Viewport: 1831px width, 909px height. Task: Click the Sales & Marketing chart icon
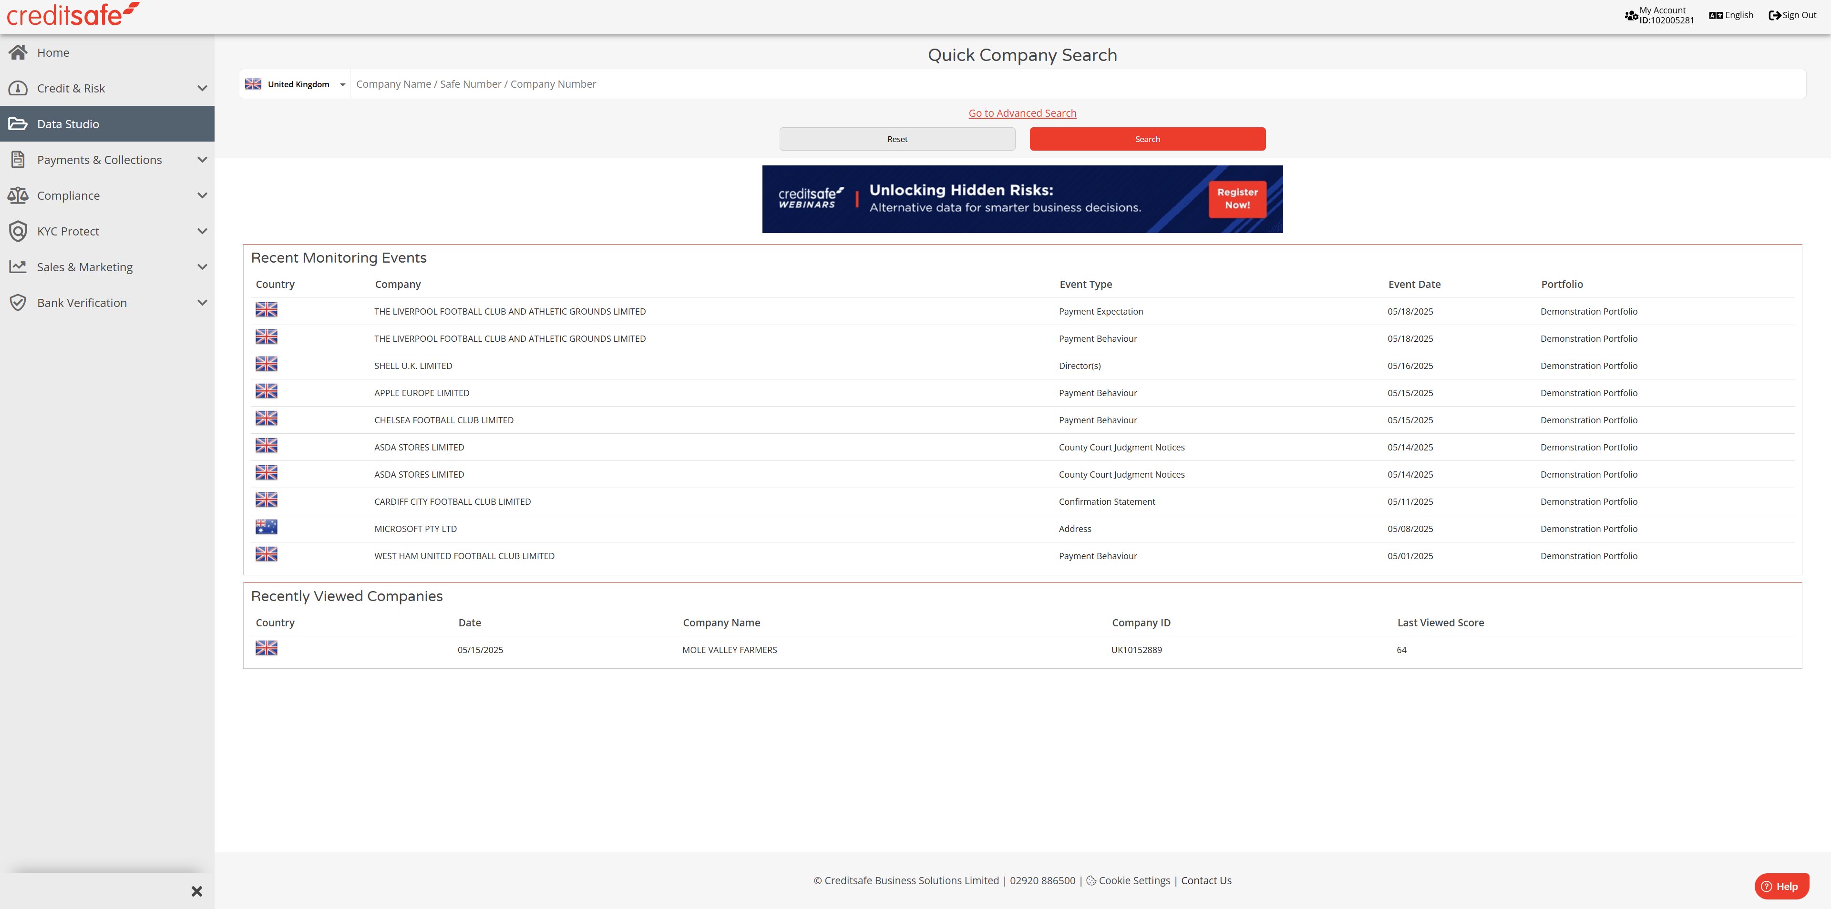[18, 266]
